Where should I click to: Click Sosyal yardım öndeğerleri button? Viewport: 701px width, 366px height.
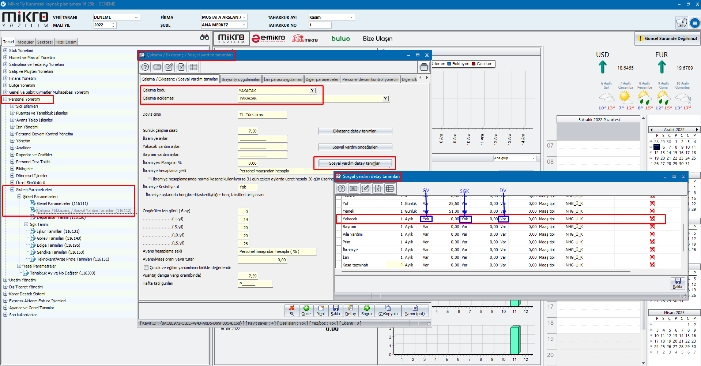355,147
